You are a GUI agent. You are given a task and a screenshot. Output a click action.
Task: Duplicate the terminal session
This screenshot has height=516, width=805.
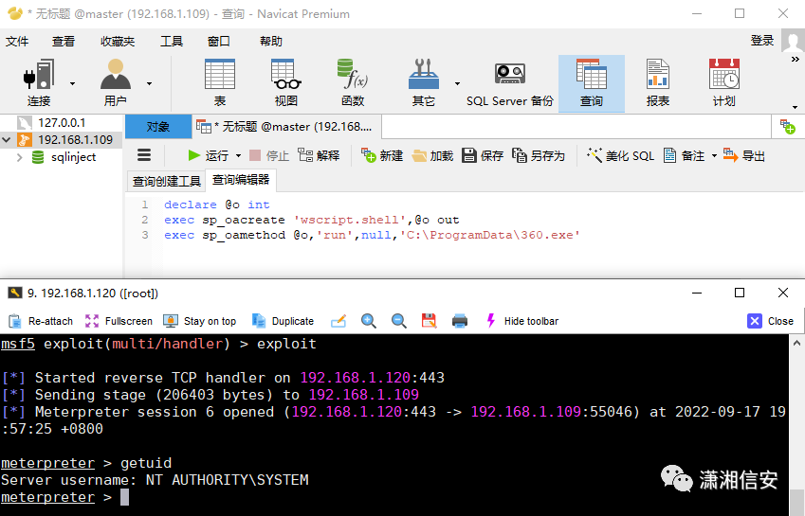[x=283, y=321]
